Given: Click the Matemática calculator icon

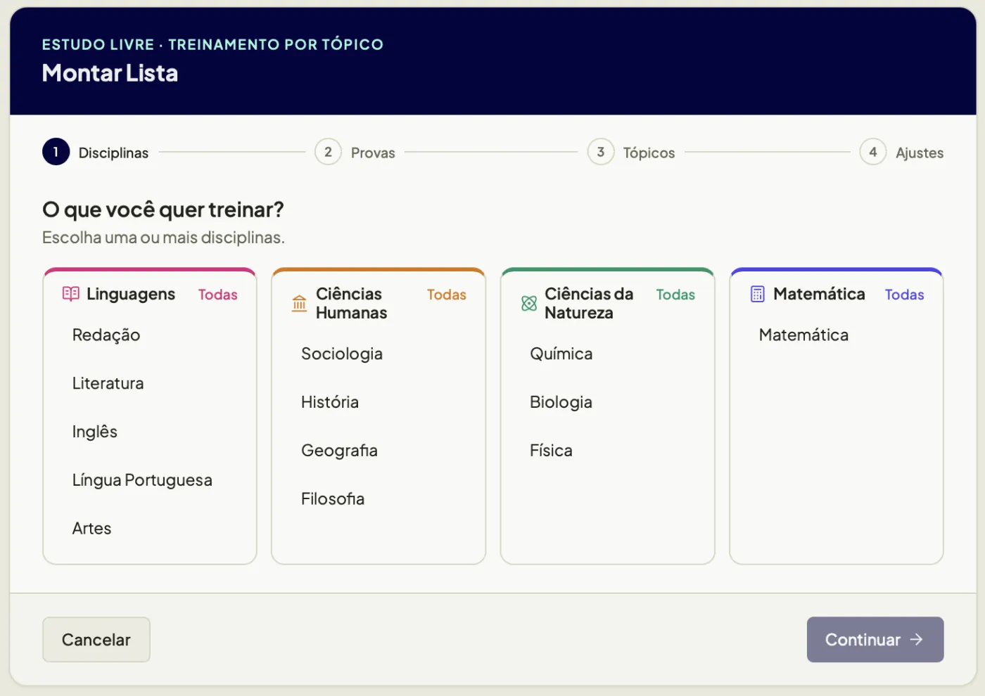Looking at the screenshot, I should pos(757,294).
